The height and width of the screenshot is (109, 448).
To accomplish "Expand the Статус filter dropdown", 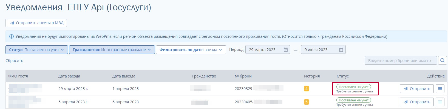I will coord(36,50).
